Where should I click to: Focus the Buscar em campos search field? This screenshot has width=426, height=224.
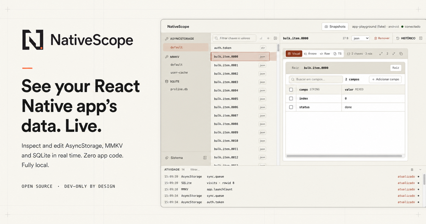click(315, 79)
